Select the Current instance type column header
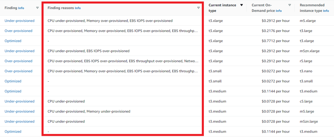Image resolution: width=334 pixels, height=137 pixels. coord(222,8)
